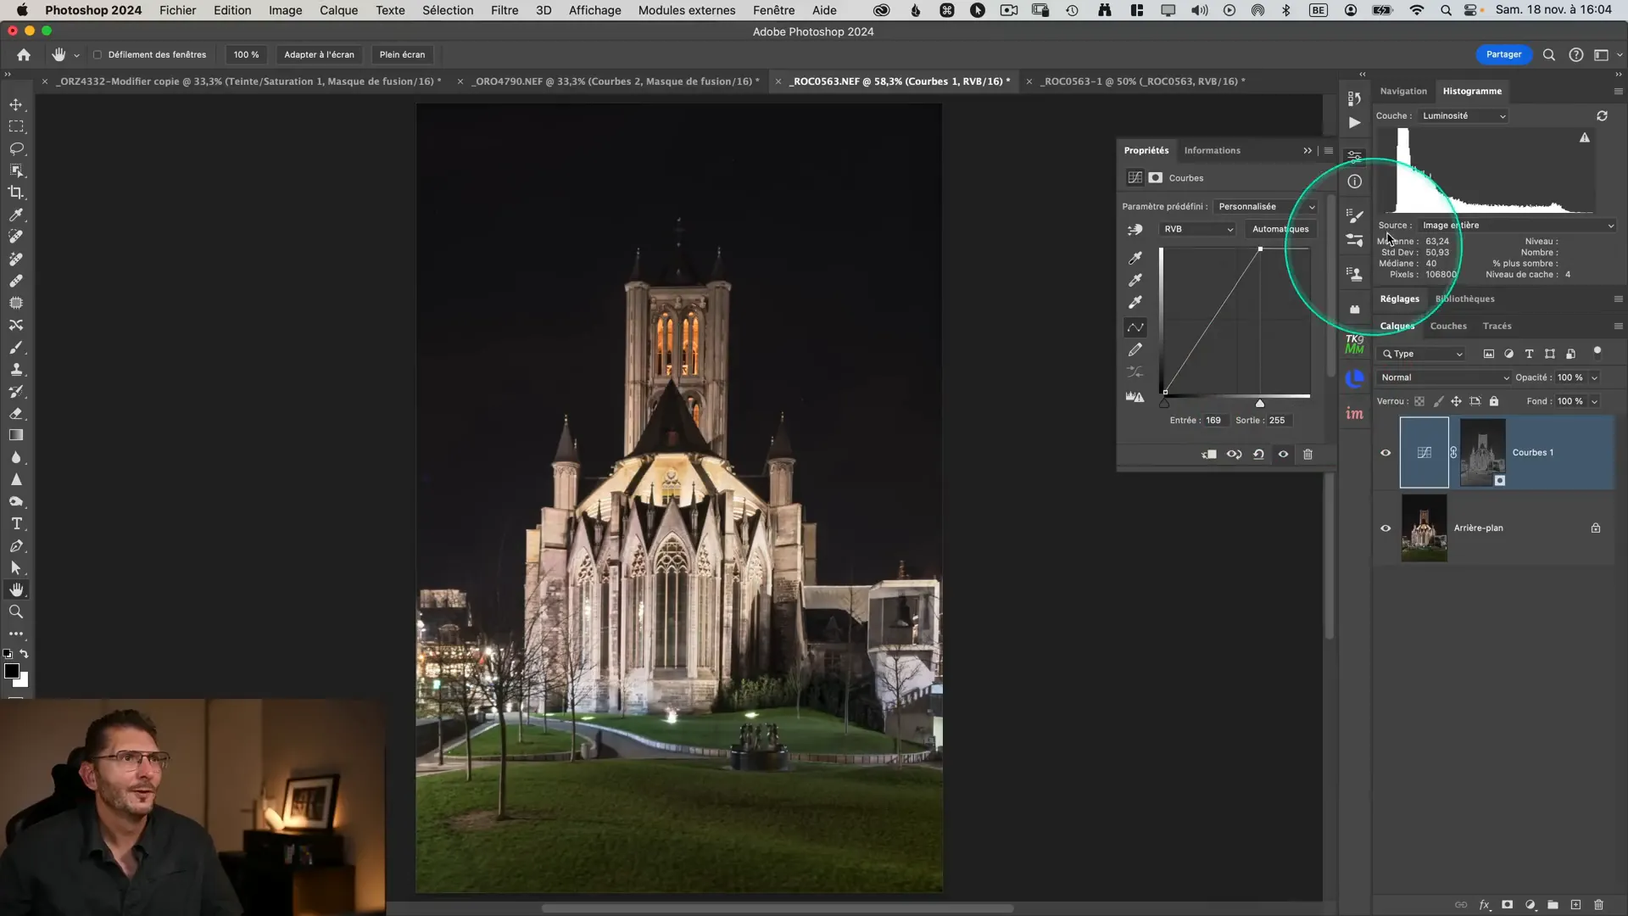Pick the black point eyedropper in Curves
This screenshot has width=1628, height=916.
point(1135,258)
